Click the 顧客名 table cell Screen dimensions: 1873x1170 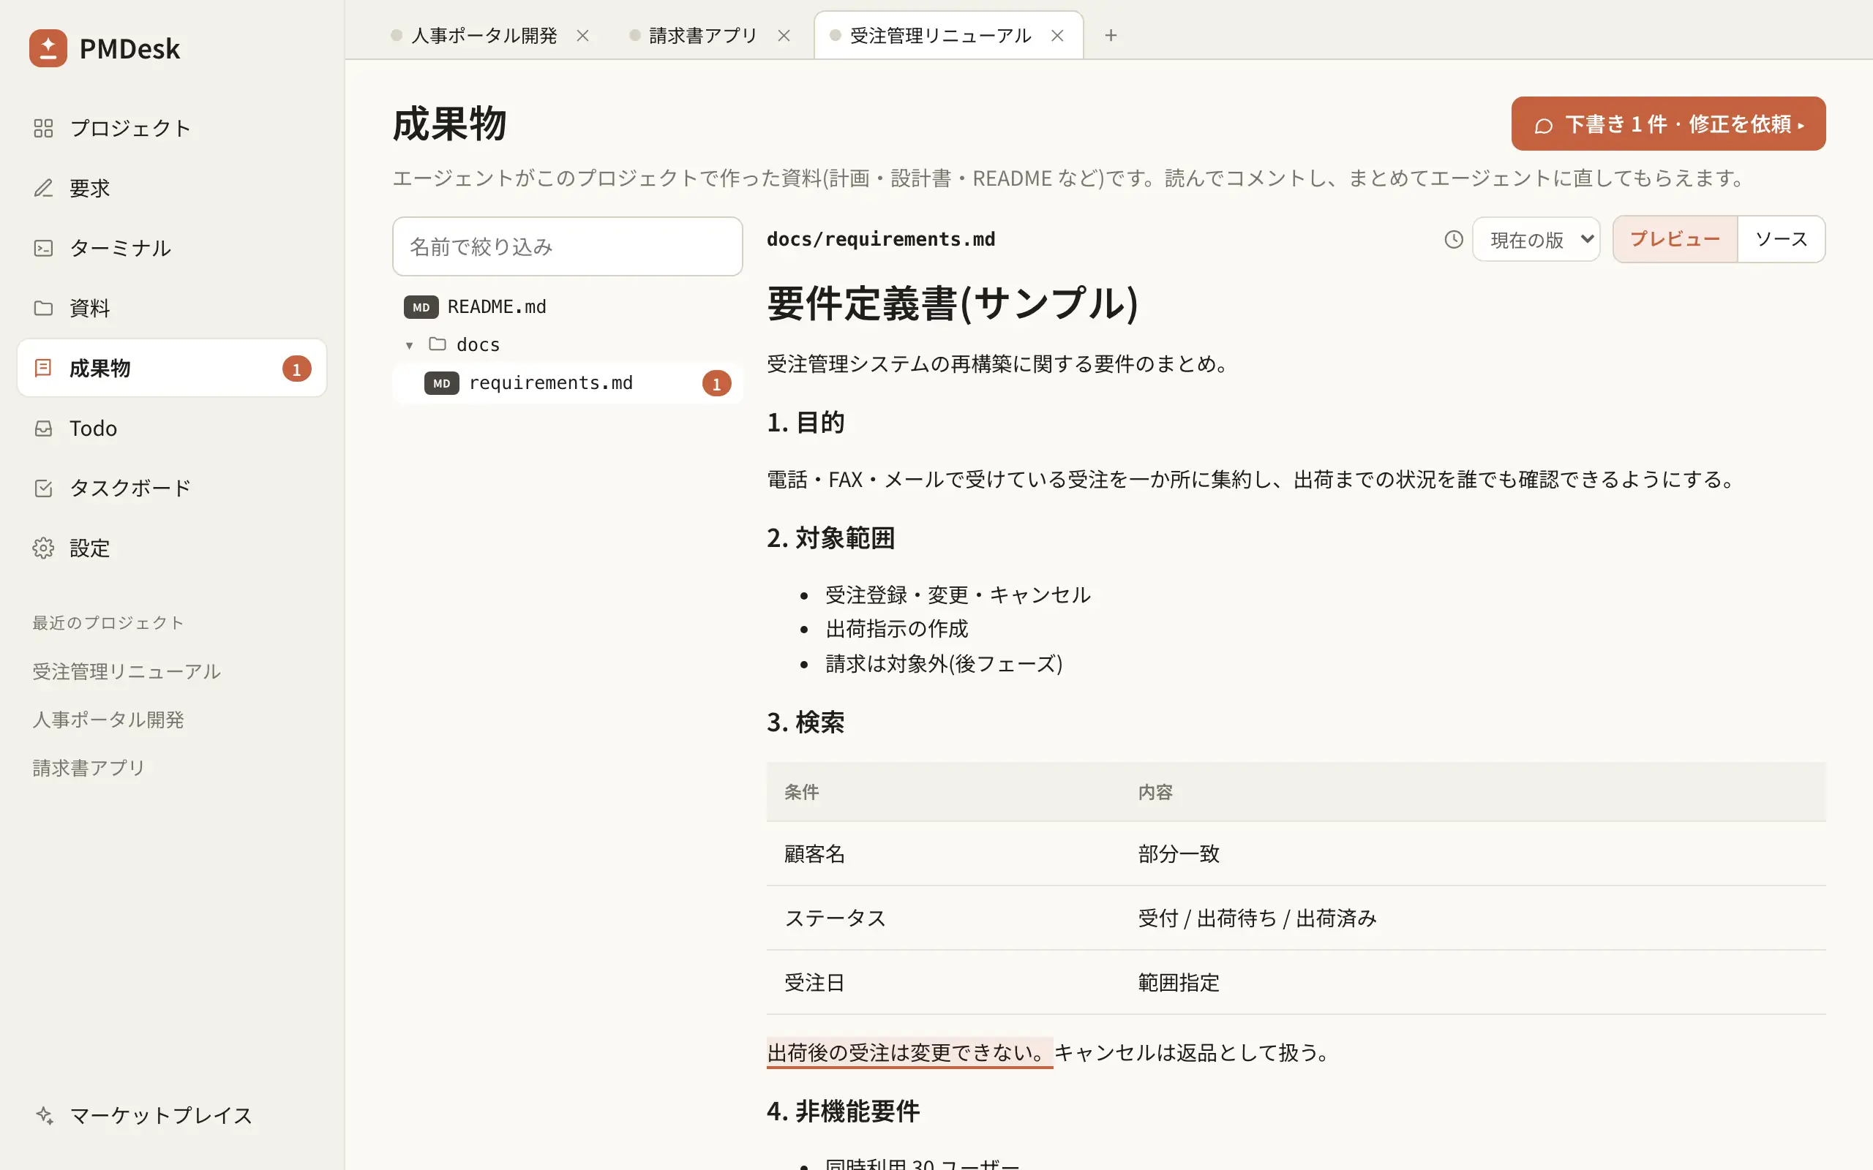tap(944, 853)
